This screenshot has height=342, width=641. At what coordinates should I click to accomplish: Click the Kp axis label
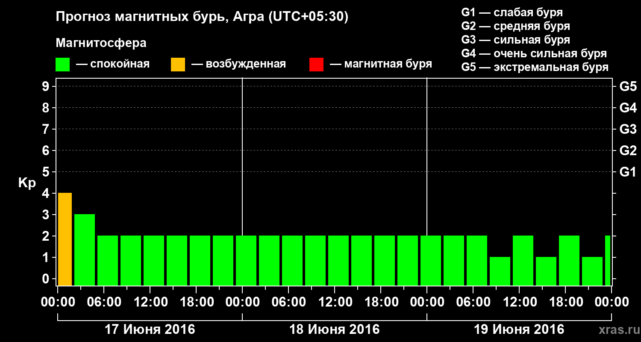coord(27,183)
